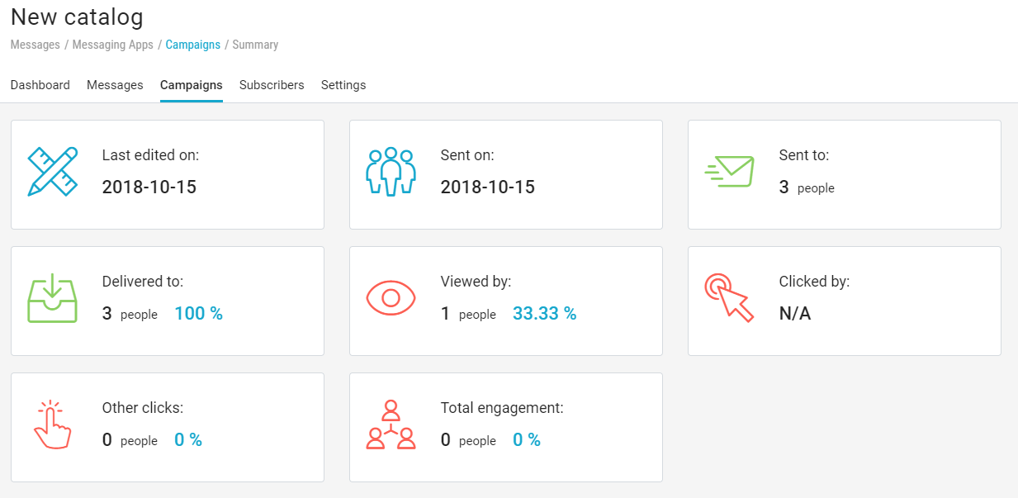Open the Messages tab
1018x498 pixels.
(x=115, y=85)
